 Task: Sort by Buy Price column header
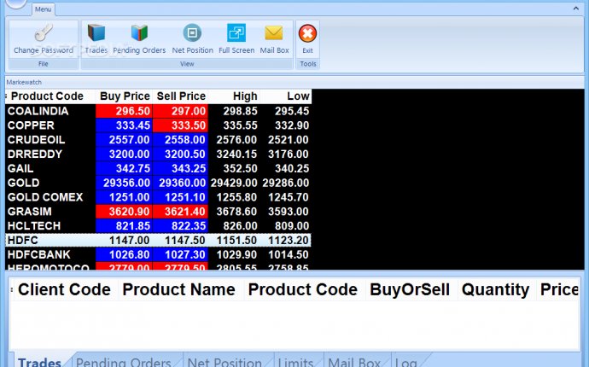click(125, 96)
